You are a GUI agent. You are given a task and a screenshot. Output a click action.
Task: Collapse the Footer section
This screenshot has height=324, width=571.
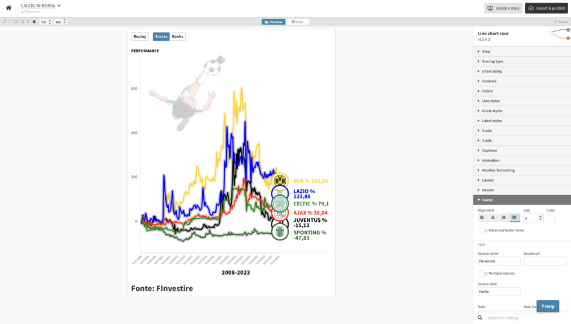(522, 200)
